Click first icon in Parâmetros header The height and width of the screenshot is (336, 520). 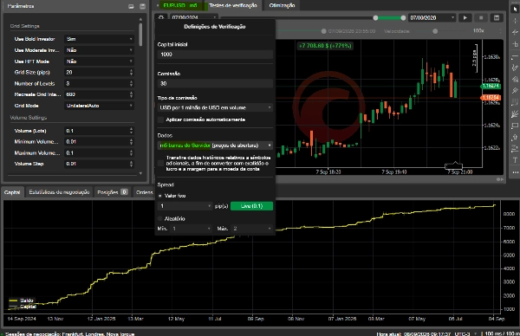(x=131, y=6)
